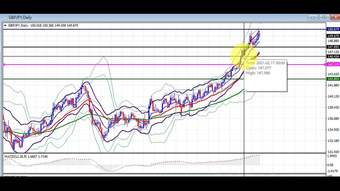Click the 133.180 price scale value

333,140
